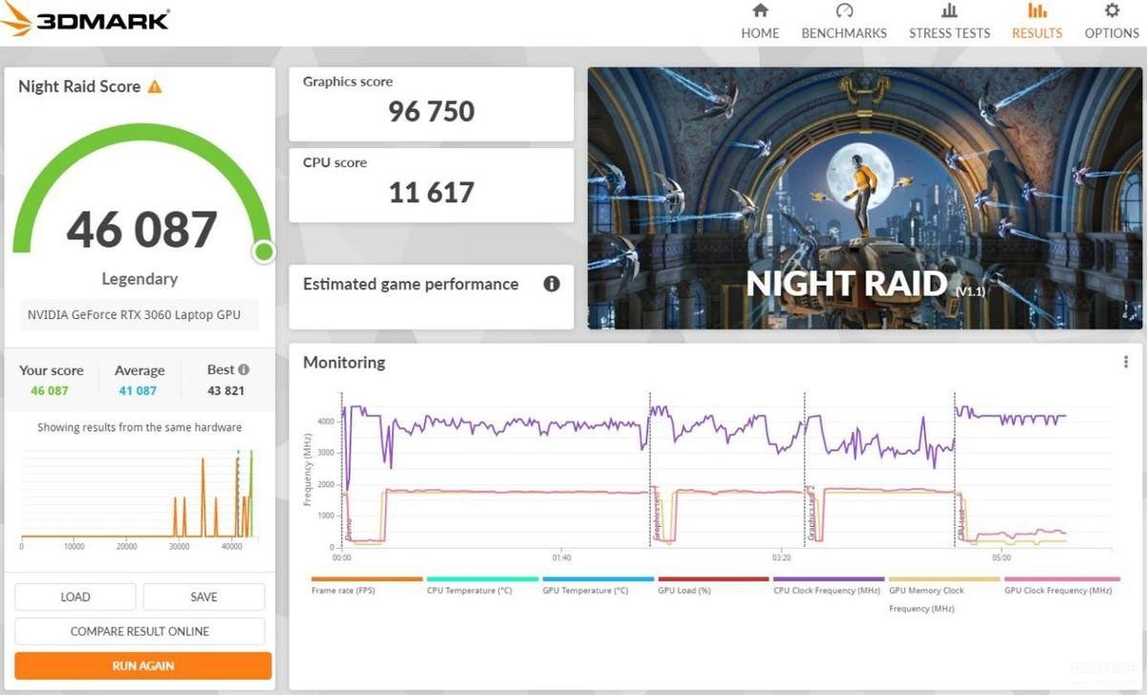The image size is (1147, 695).
Task: Click the Night Raid Score title
Action: 79,87
